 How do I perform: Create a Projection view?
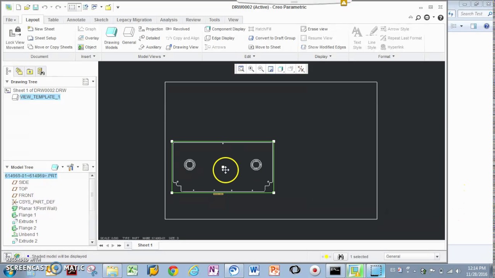tap(150, 29)
